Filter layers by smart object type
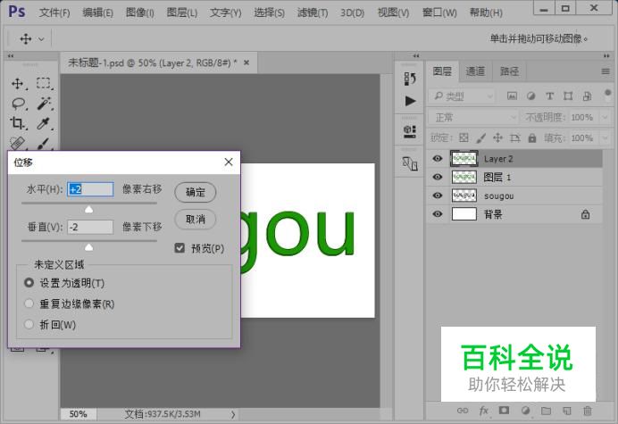This screenshot has height=424, width=618. (587, 96)
